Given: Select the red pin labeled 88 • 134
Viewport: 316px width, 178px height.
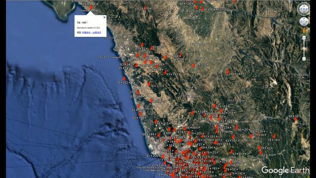Looking at the screenshot, I should tap(193, 113).
